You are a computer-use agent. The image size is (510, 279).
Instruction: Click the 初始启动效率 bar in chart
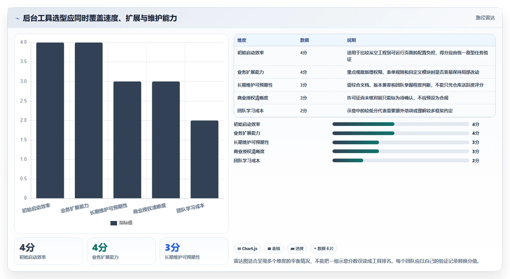click(x=50, y=120)
